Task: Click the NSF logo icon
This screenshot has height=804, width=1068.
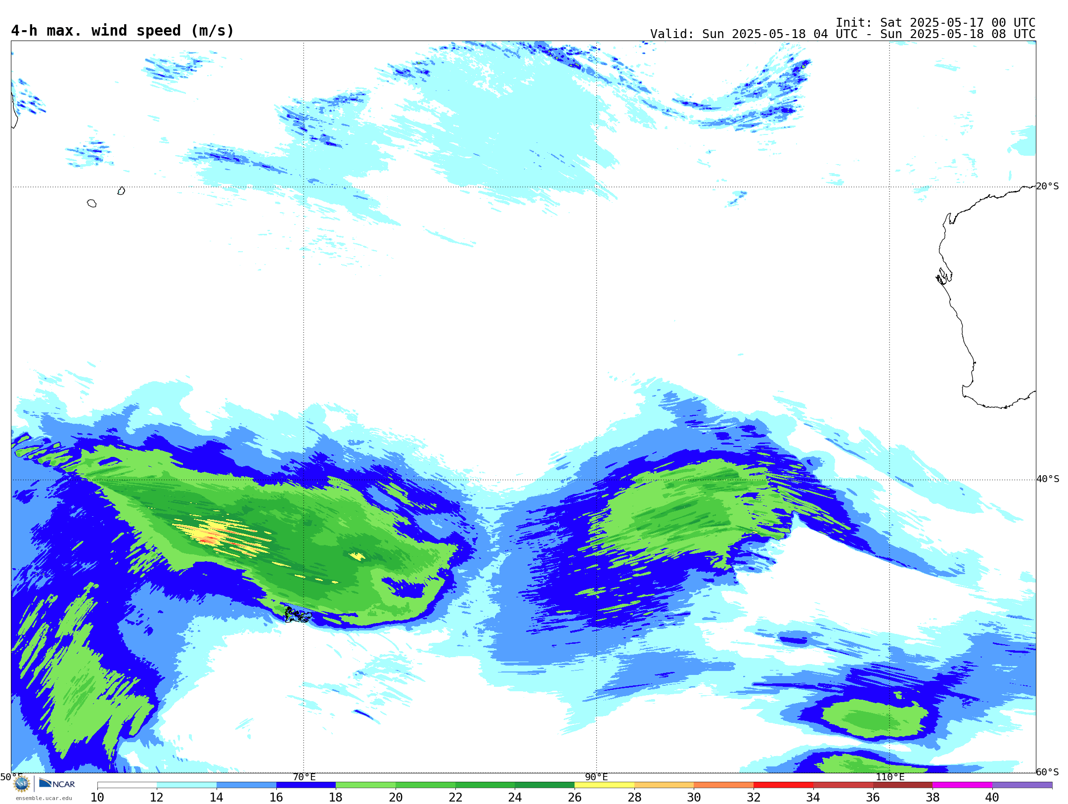Action: 21,784
